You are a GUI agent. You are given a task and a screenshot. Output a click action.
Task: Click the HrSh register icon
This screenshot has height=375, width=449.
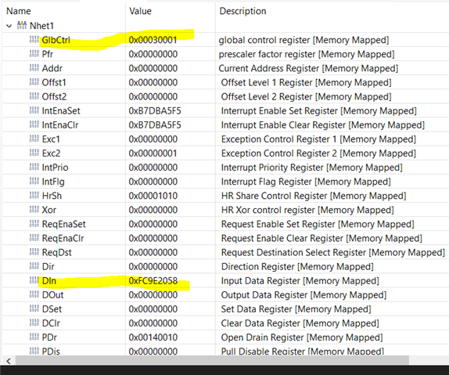click(x=34, y=195)
